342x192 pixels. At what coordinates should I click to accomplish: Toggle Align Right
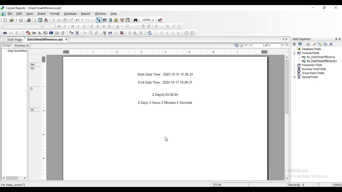point(103,26)
